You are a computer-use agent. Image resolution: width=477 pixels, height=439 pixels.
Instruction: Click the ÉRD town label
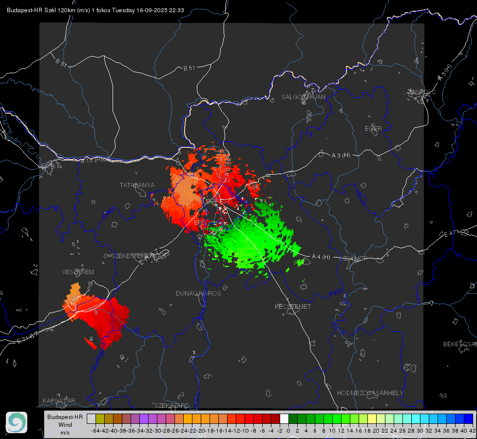point(200,223)
